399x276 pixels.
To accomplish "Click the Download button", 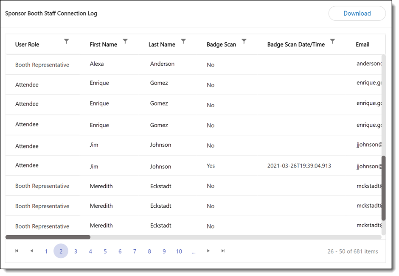I will [x=357, y=14].
